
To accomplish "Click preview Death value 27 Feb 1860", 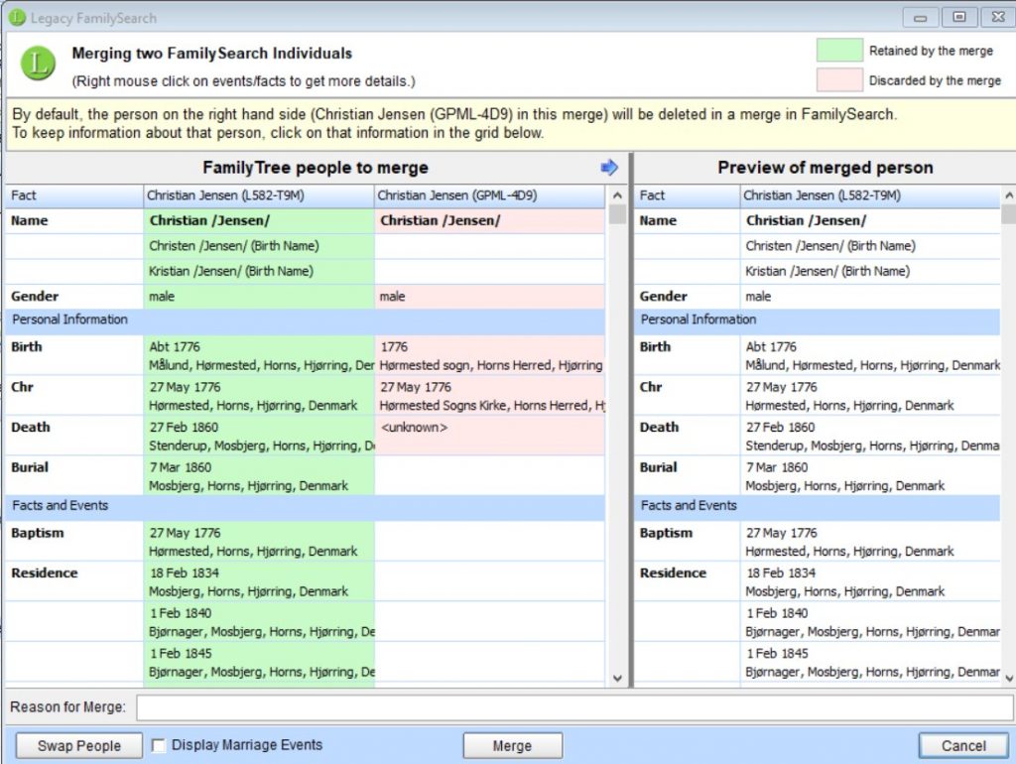I will pos(870,437).
